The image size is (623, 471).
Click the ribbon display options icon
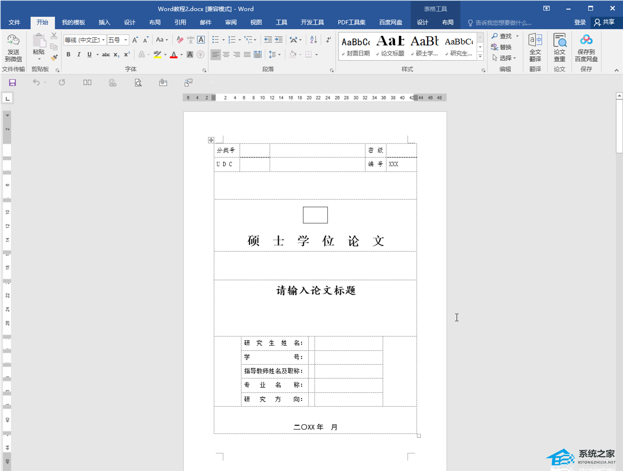coord(547,8)
